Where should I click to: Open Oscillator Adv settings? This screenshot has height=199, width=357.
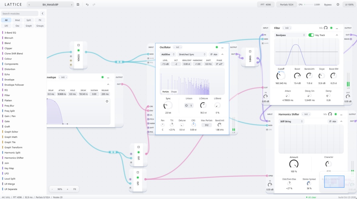[x=214, y=54]
